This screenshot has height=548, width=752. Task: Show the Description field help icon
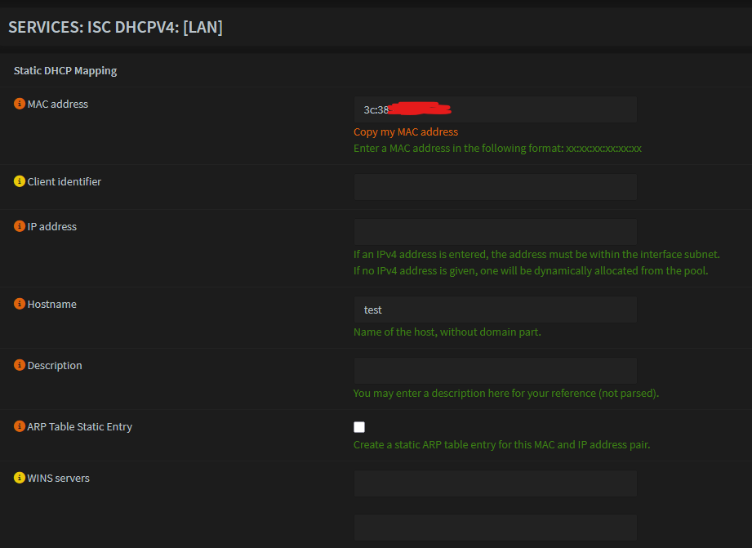tap(19, 365)
